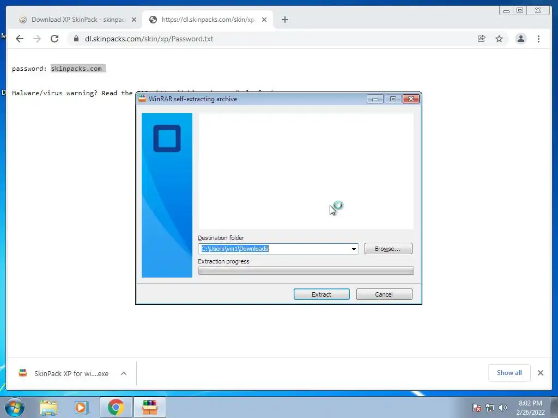The height and width of the screenshot is (418, 558).
Task: Click the Chrome taskbar icon
Action: click(x=116, y=407)
